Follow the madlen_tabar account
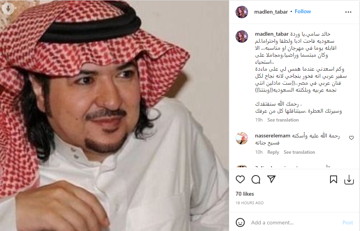The image size is (360, 231). tap(302, 12)
